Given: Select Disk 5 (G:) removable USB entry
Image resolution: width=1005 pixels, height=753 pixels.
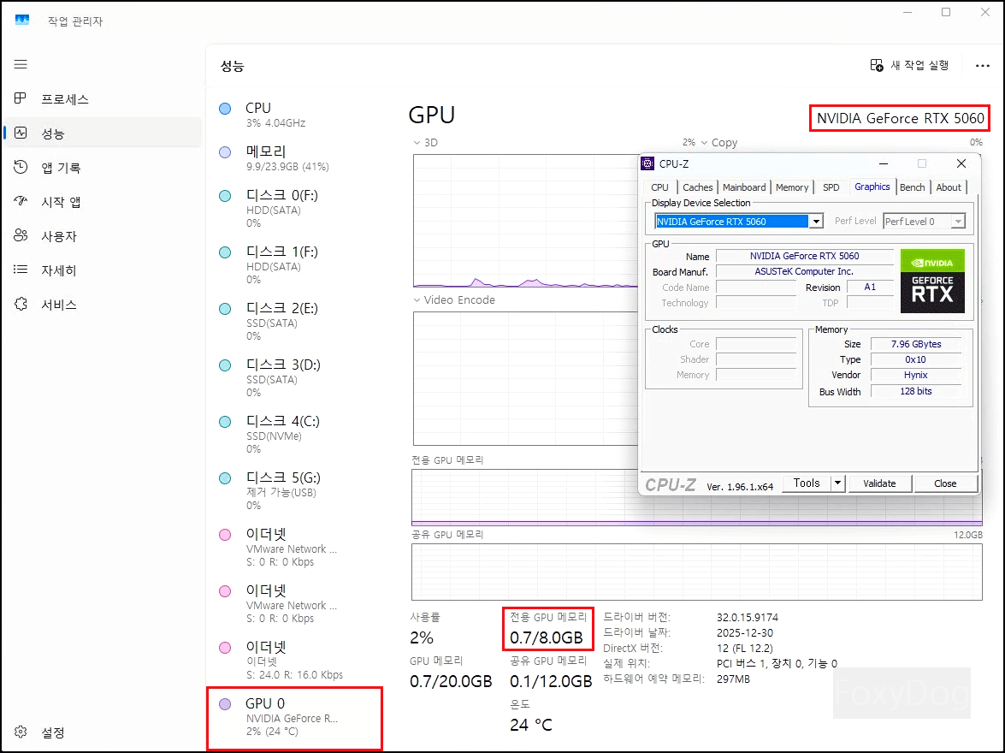Looking at the screenshot, I should click(x=295, y=490).
